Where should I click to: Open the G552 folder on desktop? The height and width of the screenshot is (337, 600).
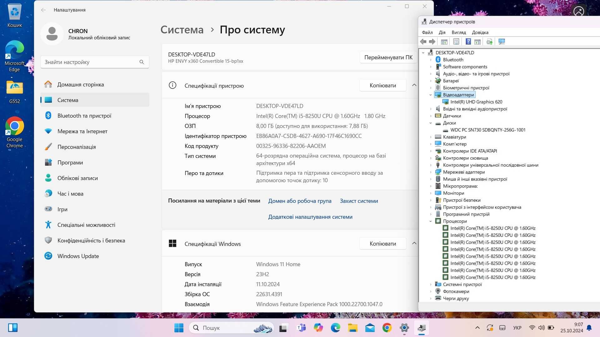15,92
